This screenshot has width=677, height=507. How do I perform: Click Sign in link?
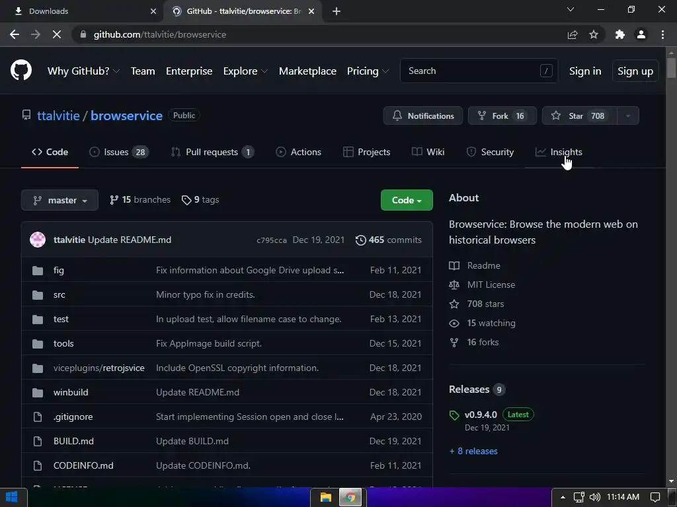(x=585, y=71)
